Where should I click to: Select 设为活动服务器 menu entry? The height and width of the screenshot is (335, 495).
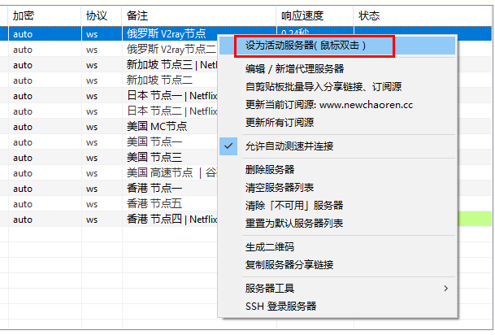click(306, 46)
